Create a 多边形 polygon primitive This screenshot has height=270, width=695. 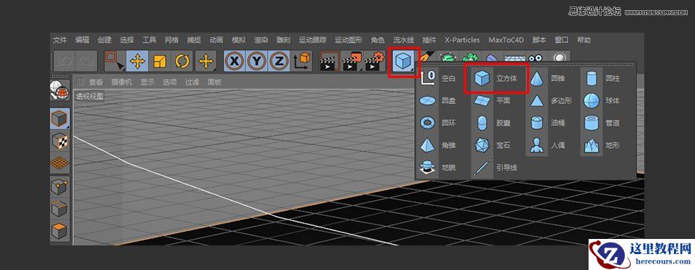tap(549, 101)
